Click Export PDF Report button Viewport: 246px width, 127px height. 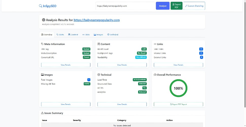(x=178, y=104)
